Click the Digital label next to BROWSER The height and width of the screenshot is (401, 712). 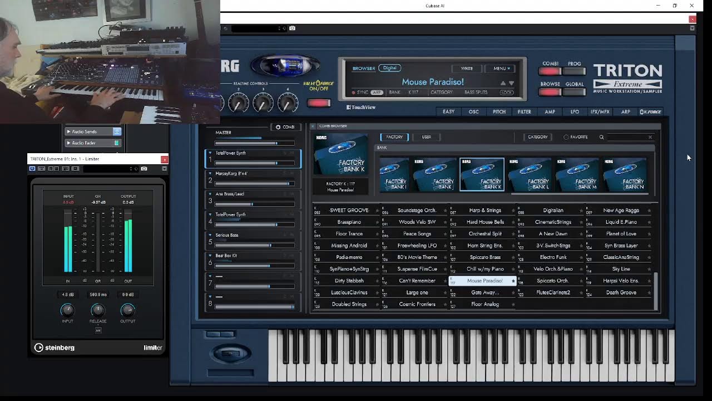tap(390, 68)
